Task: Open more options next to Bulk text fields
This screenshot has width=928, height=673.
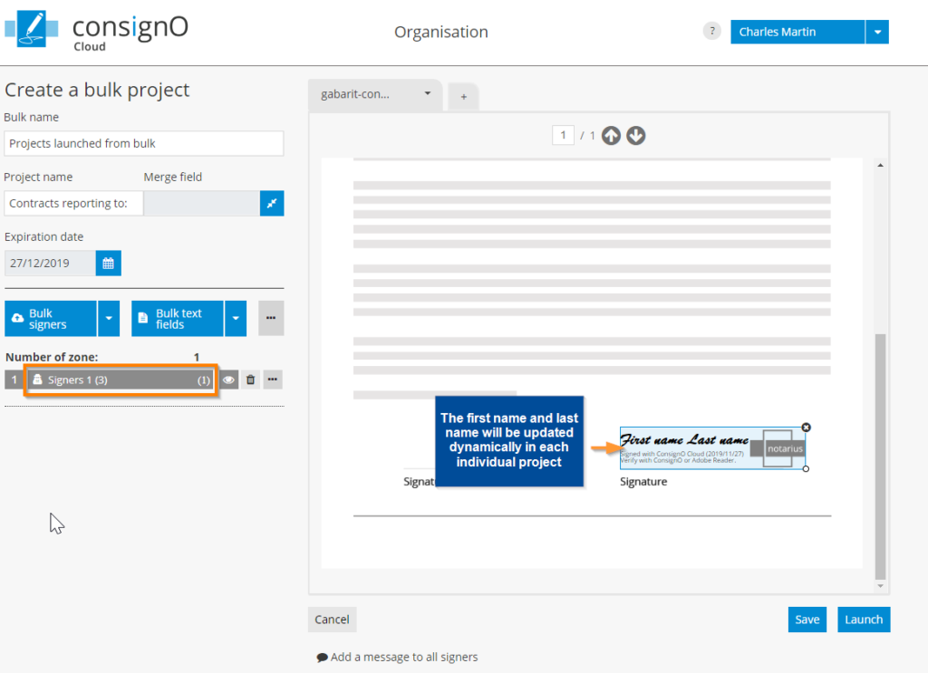Action: 271,319
